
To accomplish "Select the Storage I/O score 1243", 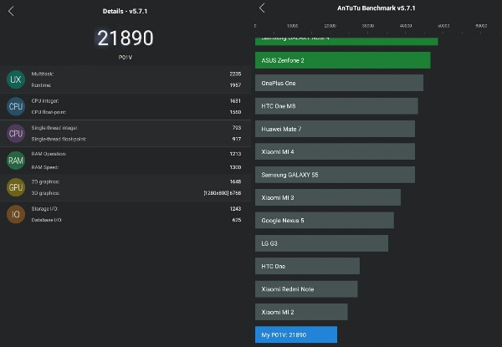I will pyautogui.click(x=235, y=208).
